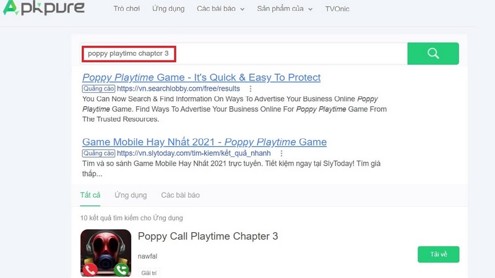
Task: Switch to the Ứng dụng results tab
Action: click(131, 195)
